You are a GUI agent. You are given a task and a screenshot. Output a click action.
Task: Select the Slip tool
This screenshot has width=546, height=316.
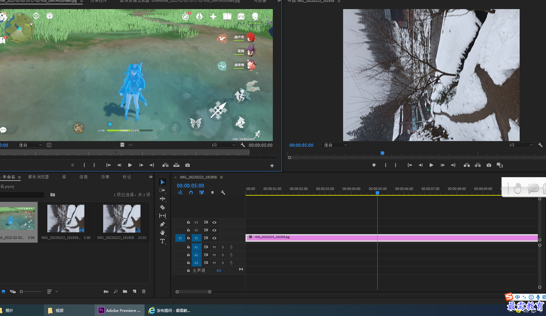162,216
